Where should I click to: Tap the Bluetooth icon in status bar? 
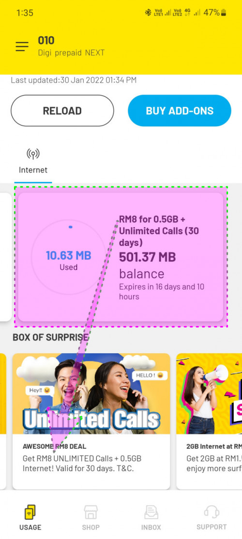point(148,13)
